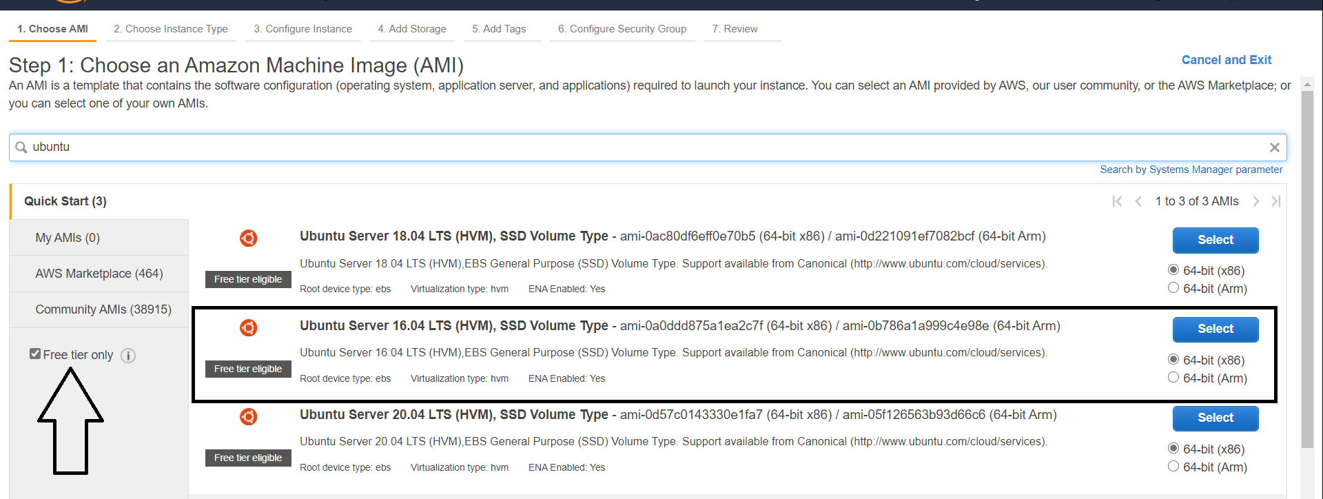Image resolution: width=1323 pixels, height=499 pixels.
Task: Clear the ubuntu search text
Action: 1274,147
